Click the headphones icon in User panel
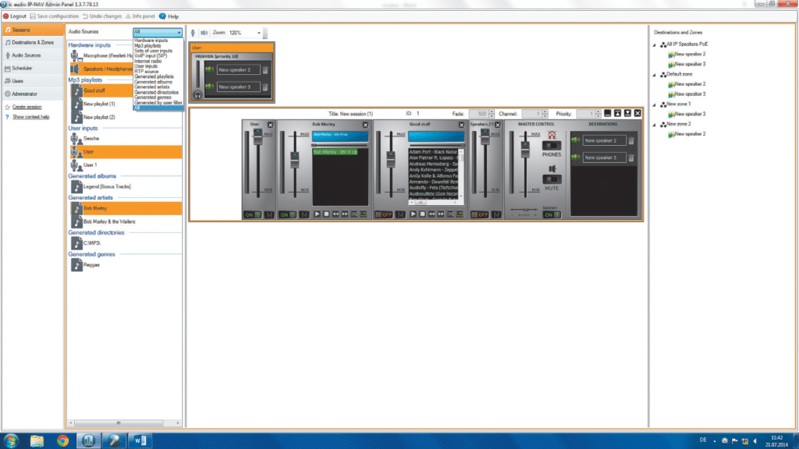This screenshot has height=449, width=799. [x=198, y=94]
